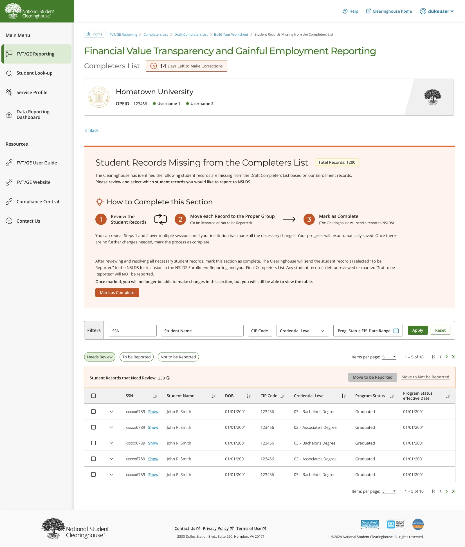The image size is (465, 547).
Task: Click the Clearinghouse home external-link icon
Action: 368,11
